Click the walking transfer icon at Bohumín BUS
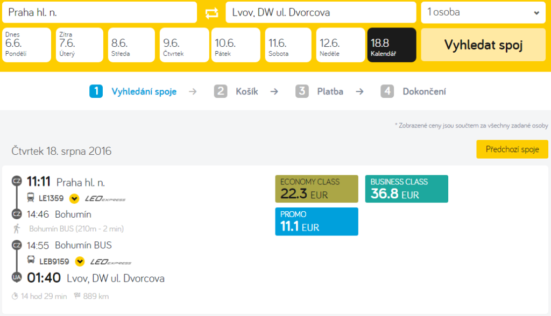Viewport: 551px width, 316px height. click(17, 228)
